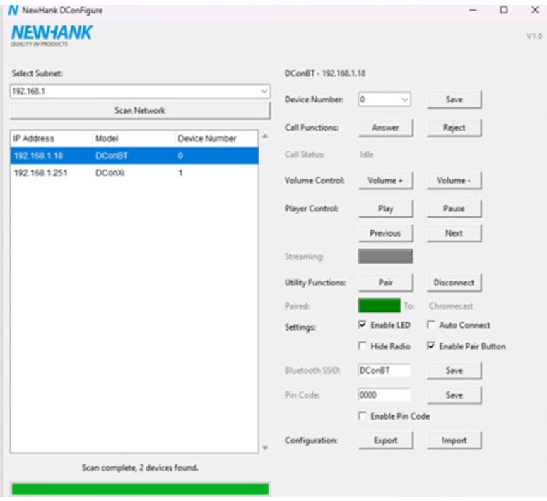Image resolution: width=547 pixels, height=501 pixels.
Task: Click the Volume + button
Action: pyautogui.click(x=385, y=180)
